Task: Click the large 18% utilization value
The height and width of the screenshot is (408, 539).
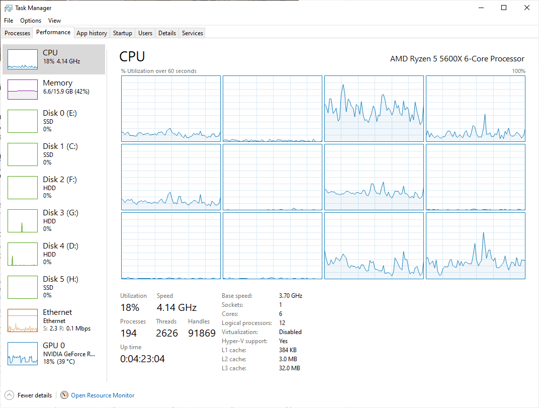Action: [x=130, y=307]
